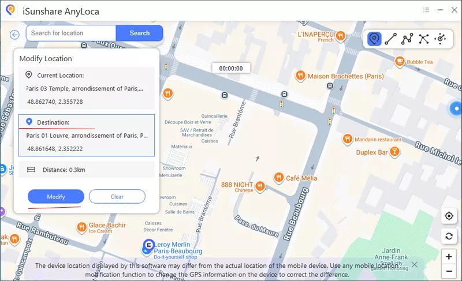Click the Destination pin icon in panel
The height and width of the screenshot is (281, 462).
point(29,122)
